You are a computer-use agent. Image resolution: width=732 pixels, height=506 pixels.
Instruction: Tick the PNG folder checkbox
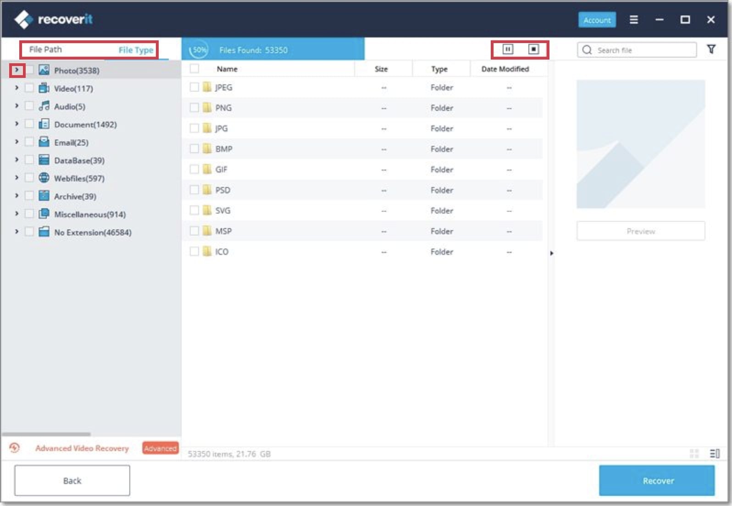[194, 107]
